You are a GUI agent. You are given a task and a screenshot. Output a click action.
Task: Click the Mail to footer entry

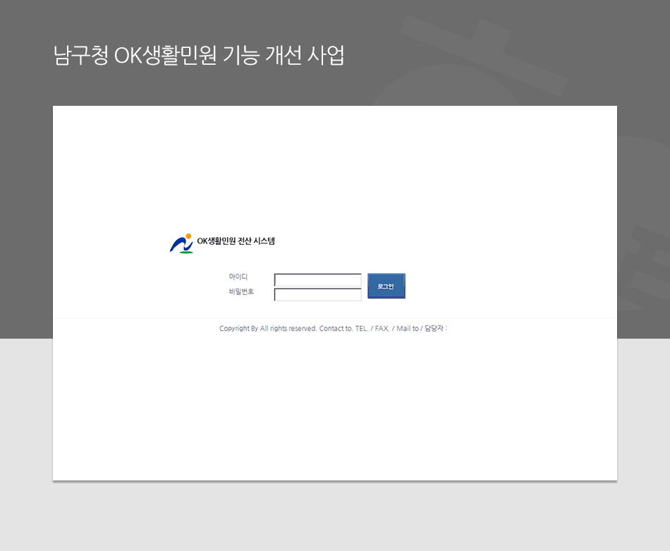pyautogui.click(x=407, y=329)
